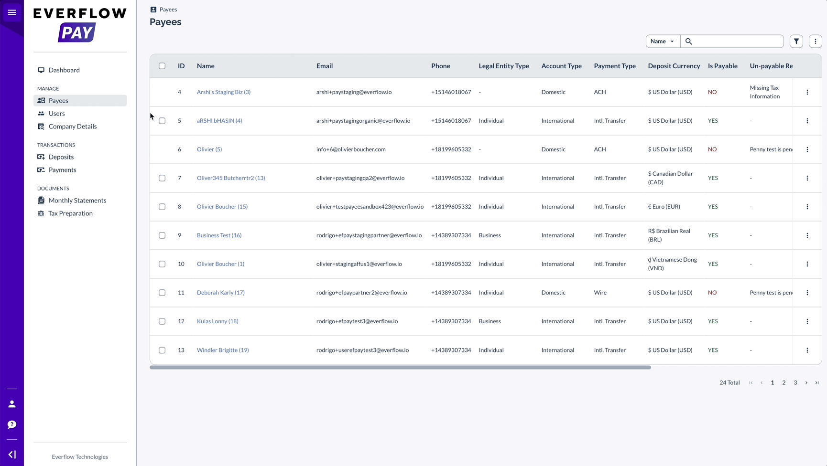Open the filter funnel button
827x466 pixels.
coord(796,42)
